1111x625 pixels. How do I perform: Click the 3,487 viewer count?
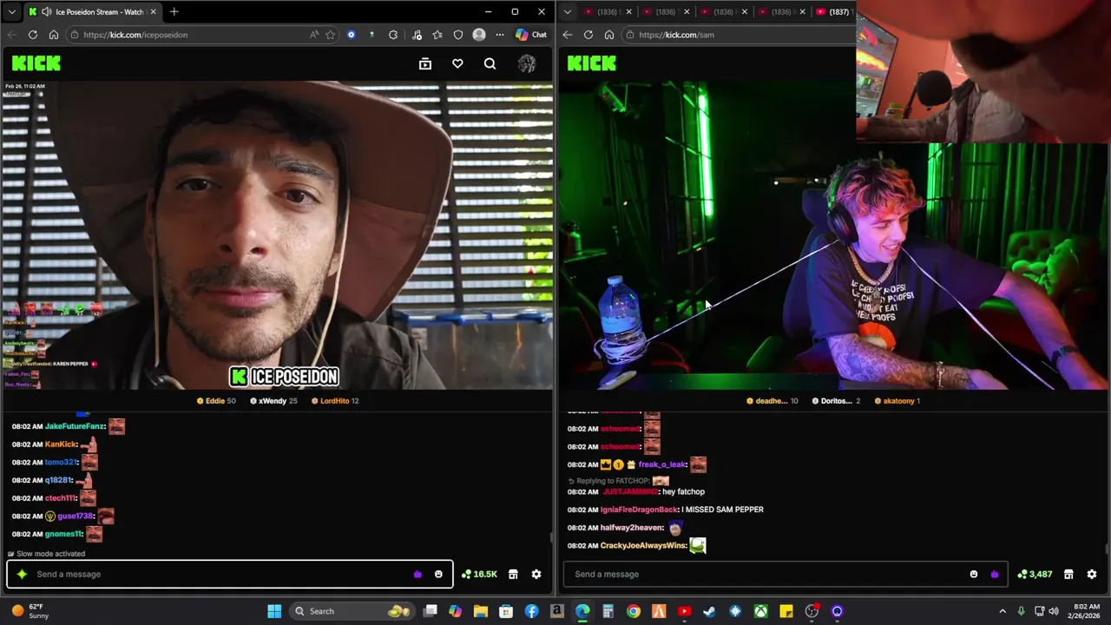[1035, 574]
